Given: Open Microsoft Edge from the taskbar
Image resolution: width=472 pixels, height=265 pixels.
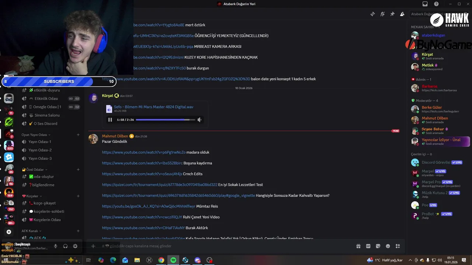Looking at the screenshot, I should [113, 260].
